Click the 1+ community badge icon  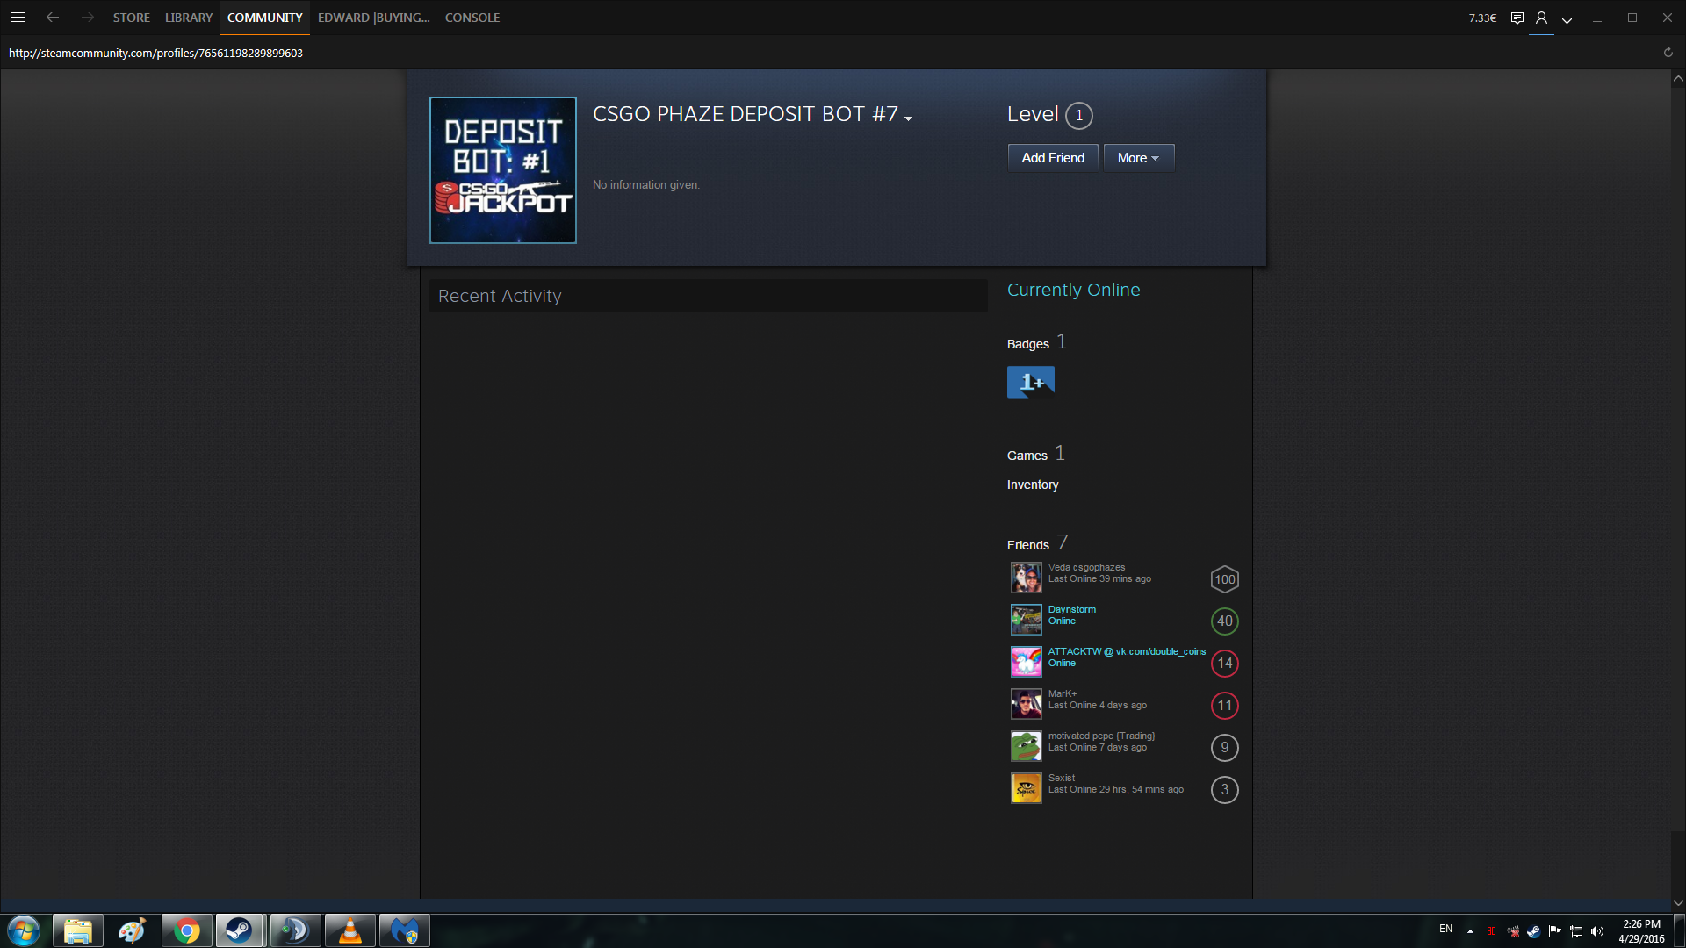click(x=1030, y=383)
